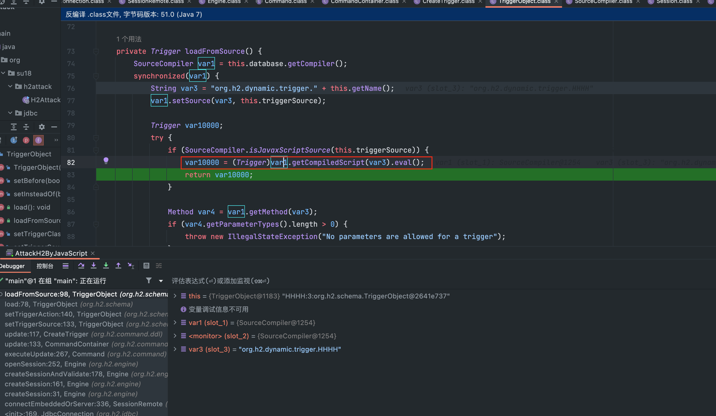Click Run to Cursor icon

click(x=131, y=266)
